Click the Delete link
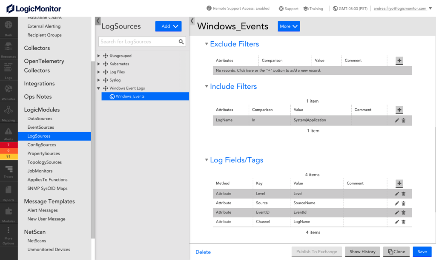The width and height of the screenshot is (436, 260). [203, 252]
